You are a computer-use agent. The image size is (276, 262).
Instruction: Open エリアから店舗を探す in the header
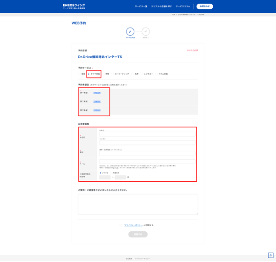pos(161,6)
